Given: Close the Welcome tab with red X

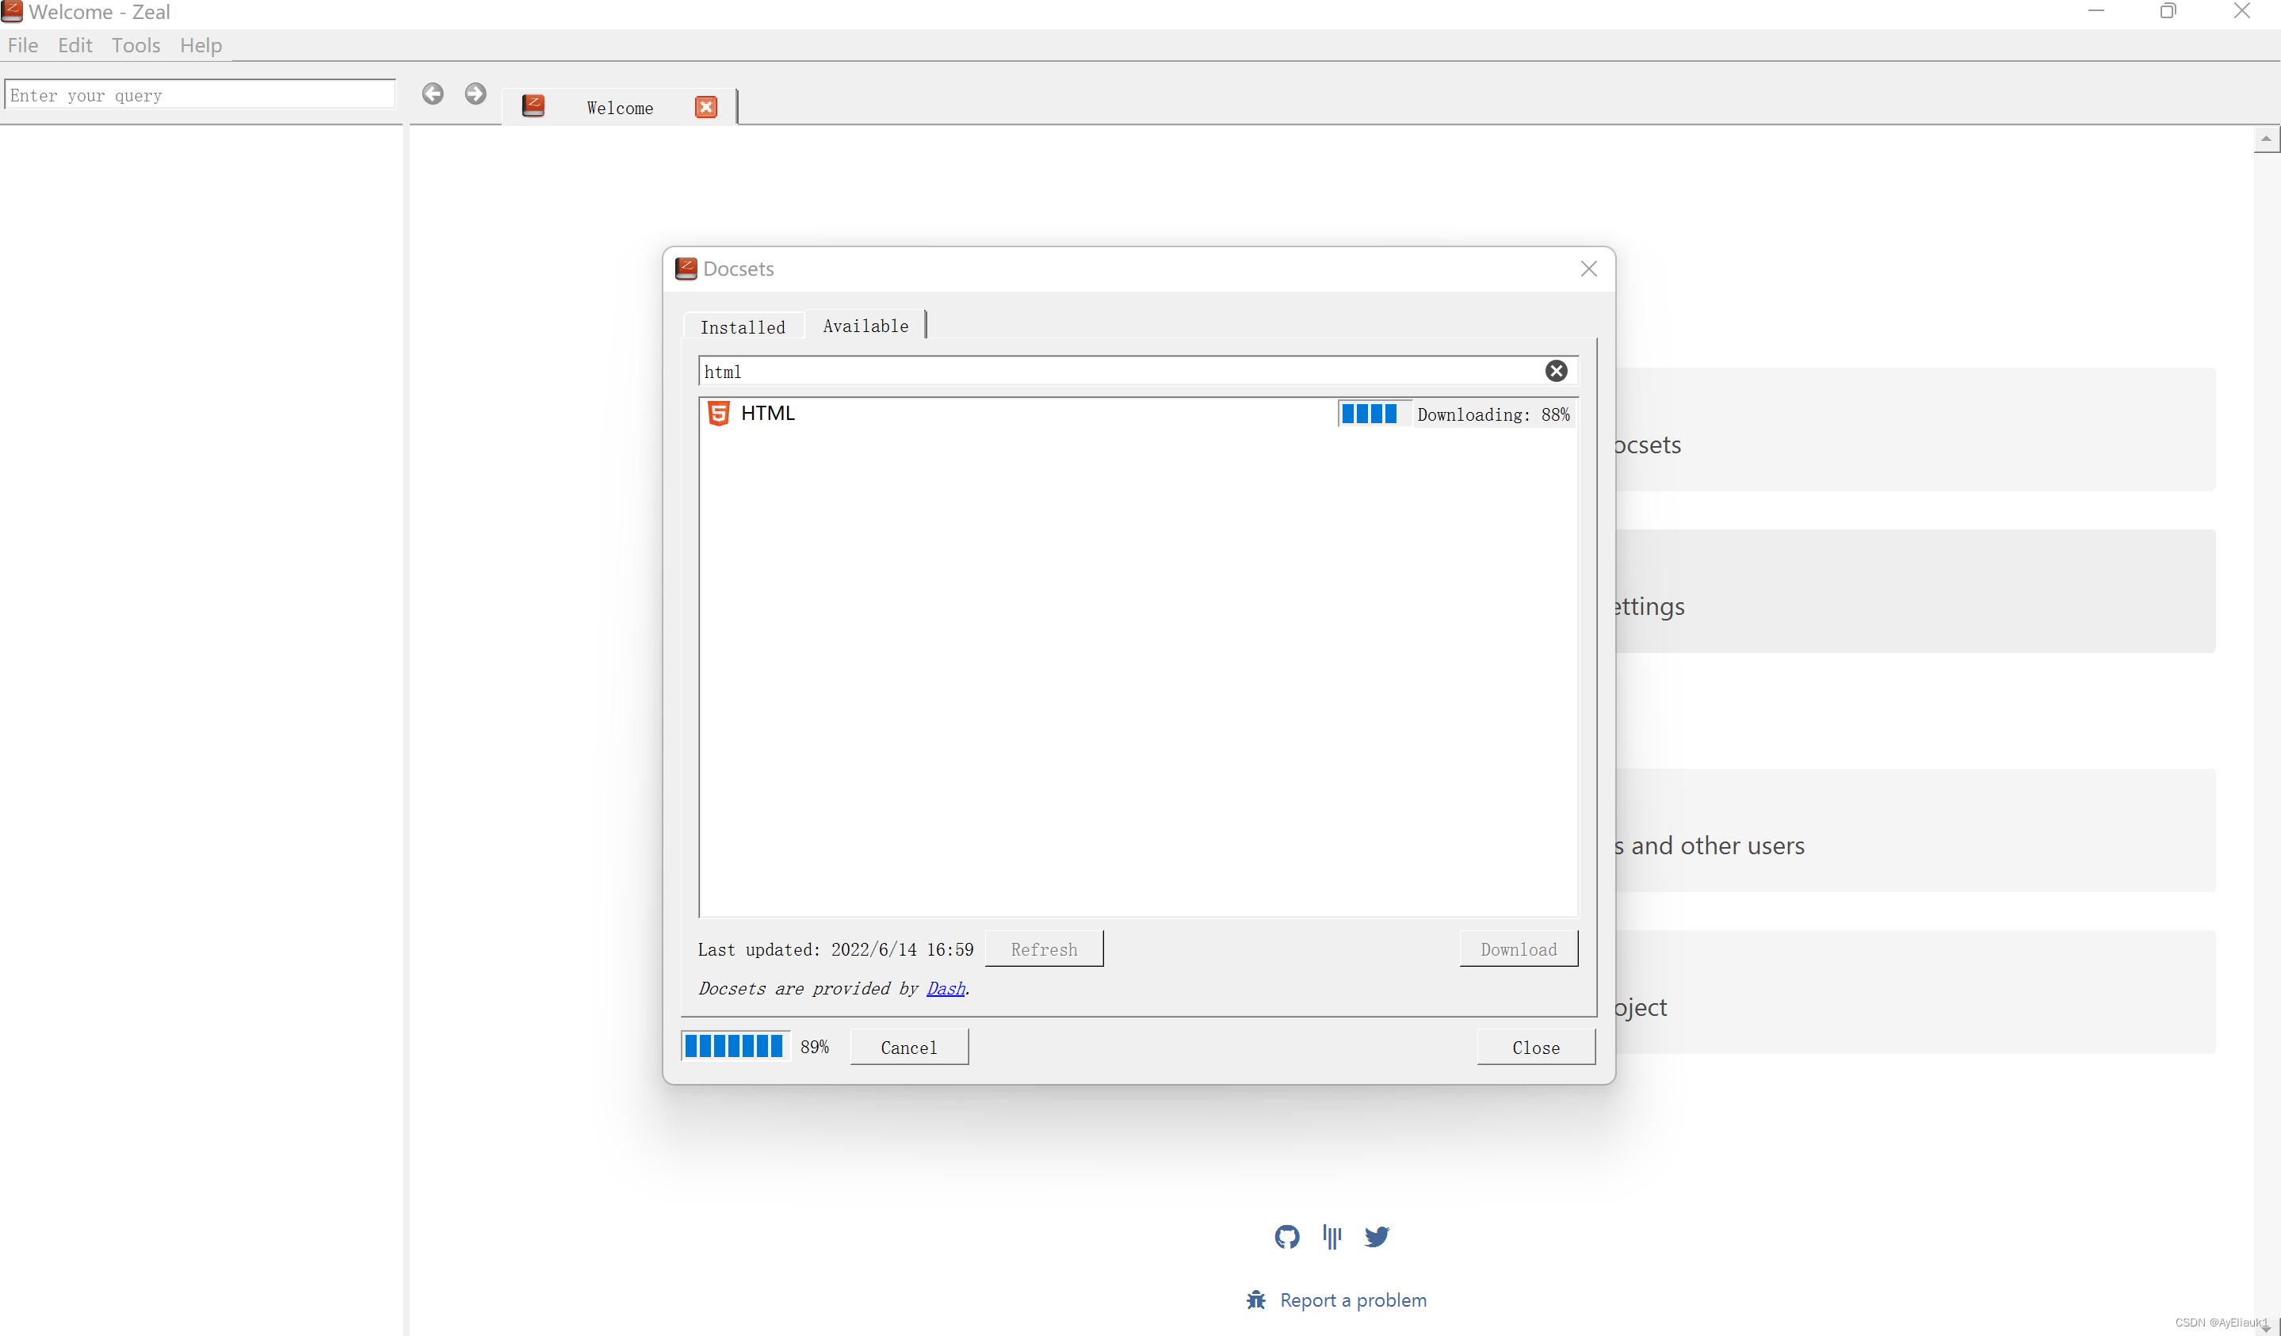Looking at the screenshot, I should click(x=706, y=107).
